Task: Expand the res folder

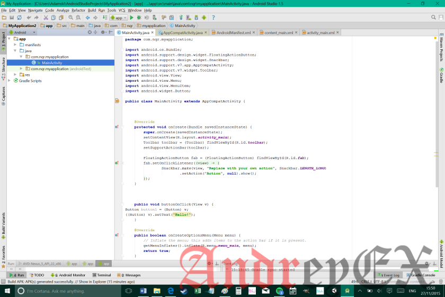Action: coord(15,75)
